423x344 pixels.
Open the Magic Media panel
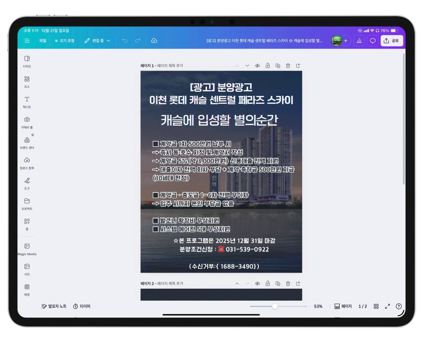pos(27,249)
